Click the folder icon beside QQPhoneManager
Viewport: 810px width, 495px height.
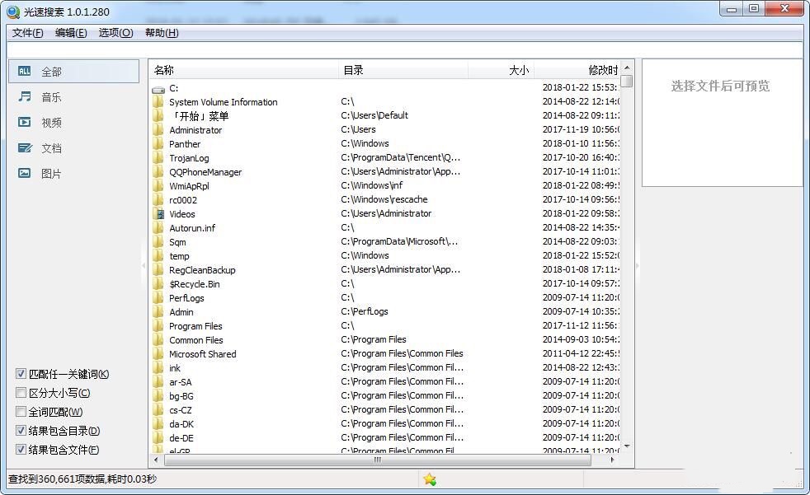158,171
